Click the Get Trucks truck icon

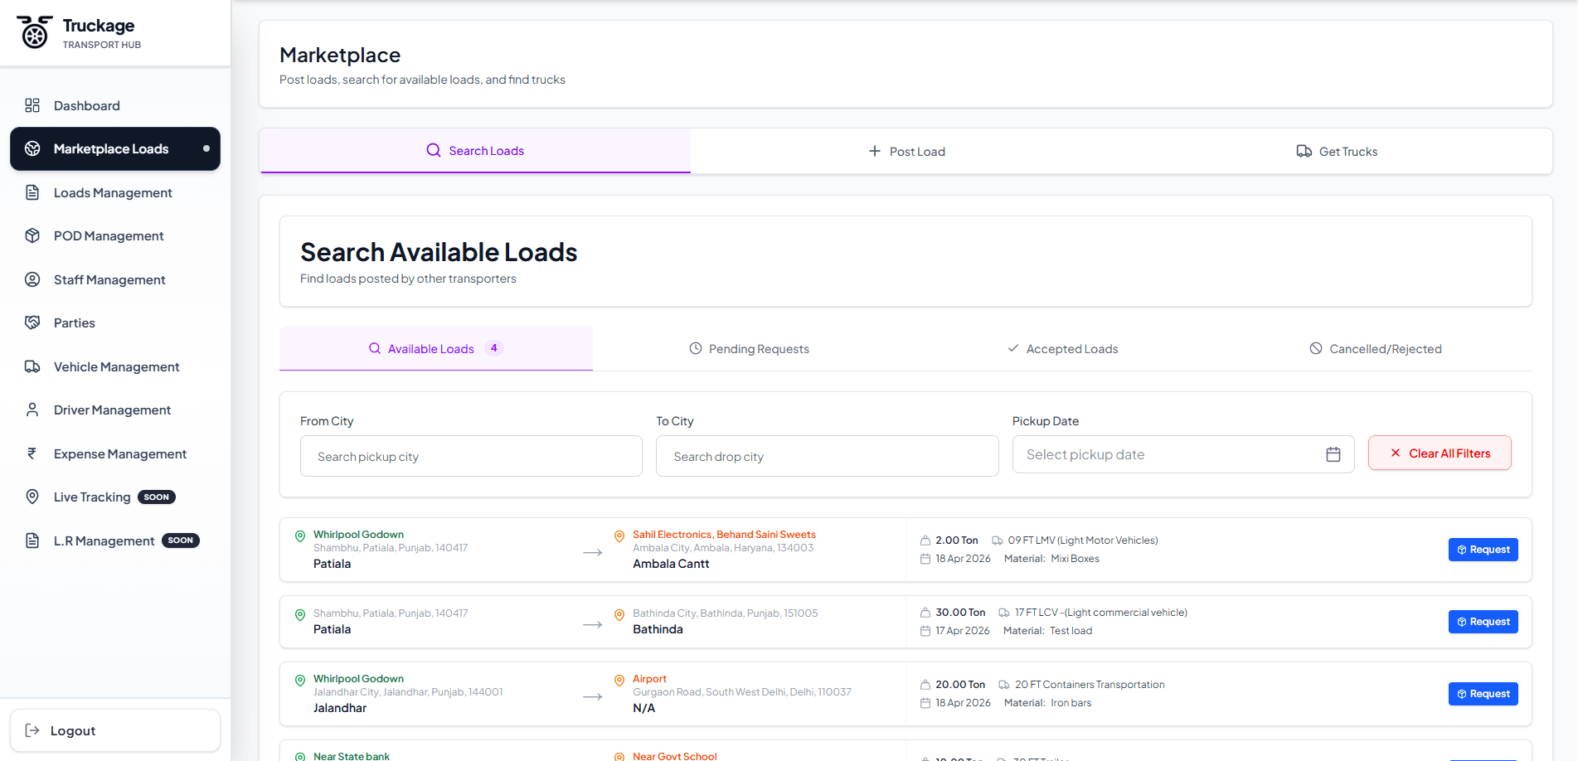pos(1304,151)
